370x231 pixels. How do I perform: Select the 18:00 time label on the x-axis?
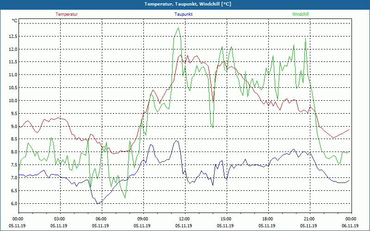(x=268, y=219)
